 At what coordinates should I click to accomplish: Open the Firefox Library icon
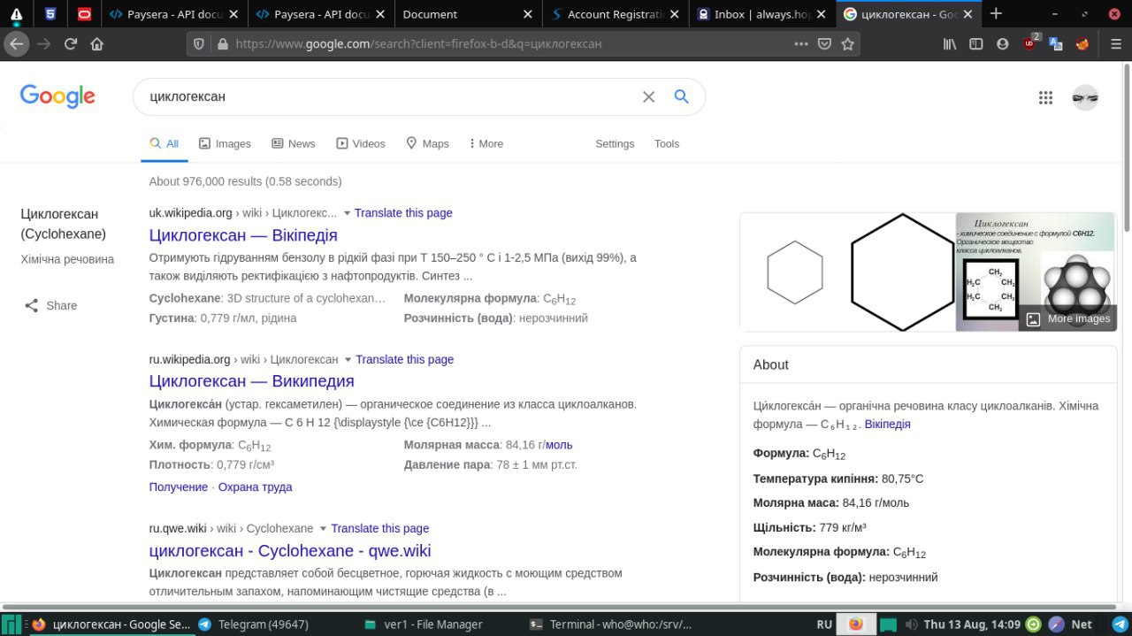point(950,44)
